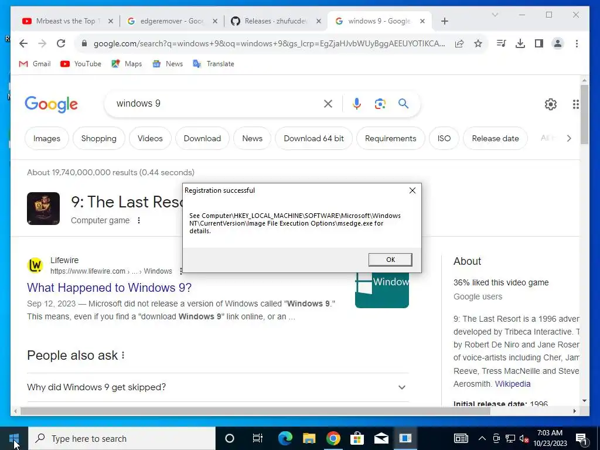Open Chrome profile avatar
Image resolution: width=600 pixels, height=450 pixels.
558,43
